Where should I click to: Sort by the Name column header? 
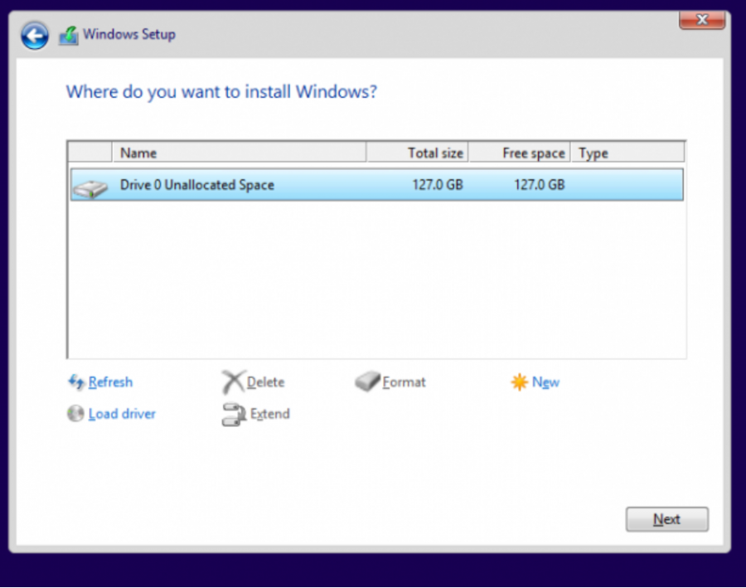240,153
